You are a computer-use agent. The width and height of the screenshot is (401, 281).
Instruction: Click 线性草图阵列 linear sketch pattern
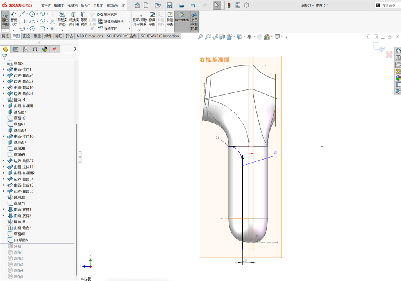(110, 22)
